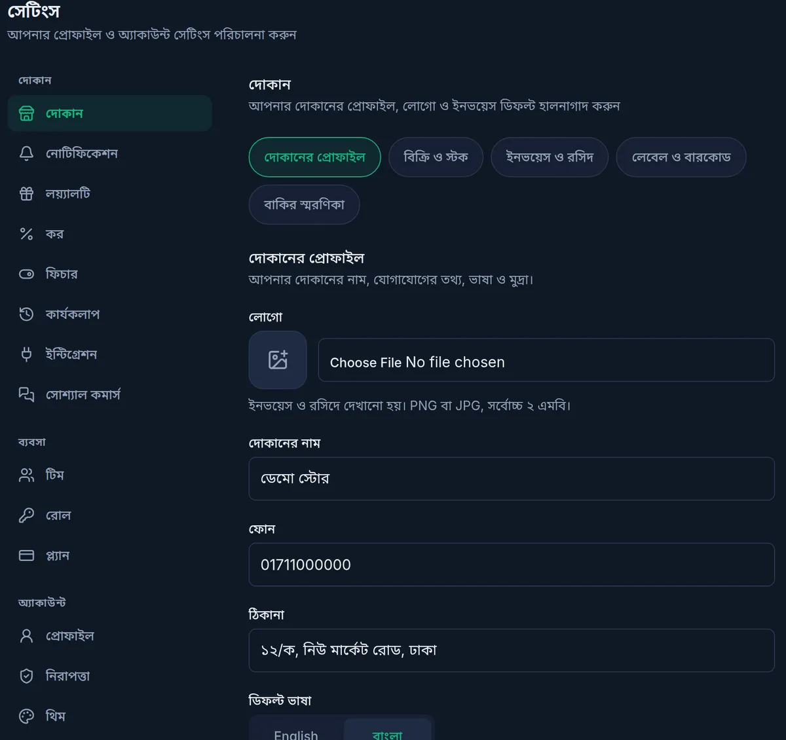Go to লয়্যালটি settings
The width and height of the screenshot is (786, 740).
click(x=110, y=194)
